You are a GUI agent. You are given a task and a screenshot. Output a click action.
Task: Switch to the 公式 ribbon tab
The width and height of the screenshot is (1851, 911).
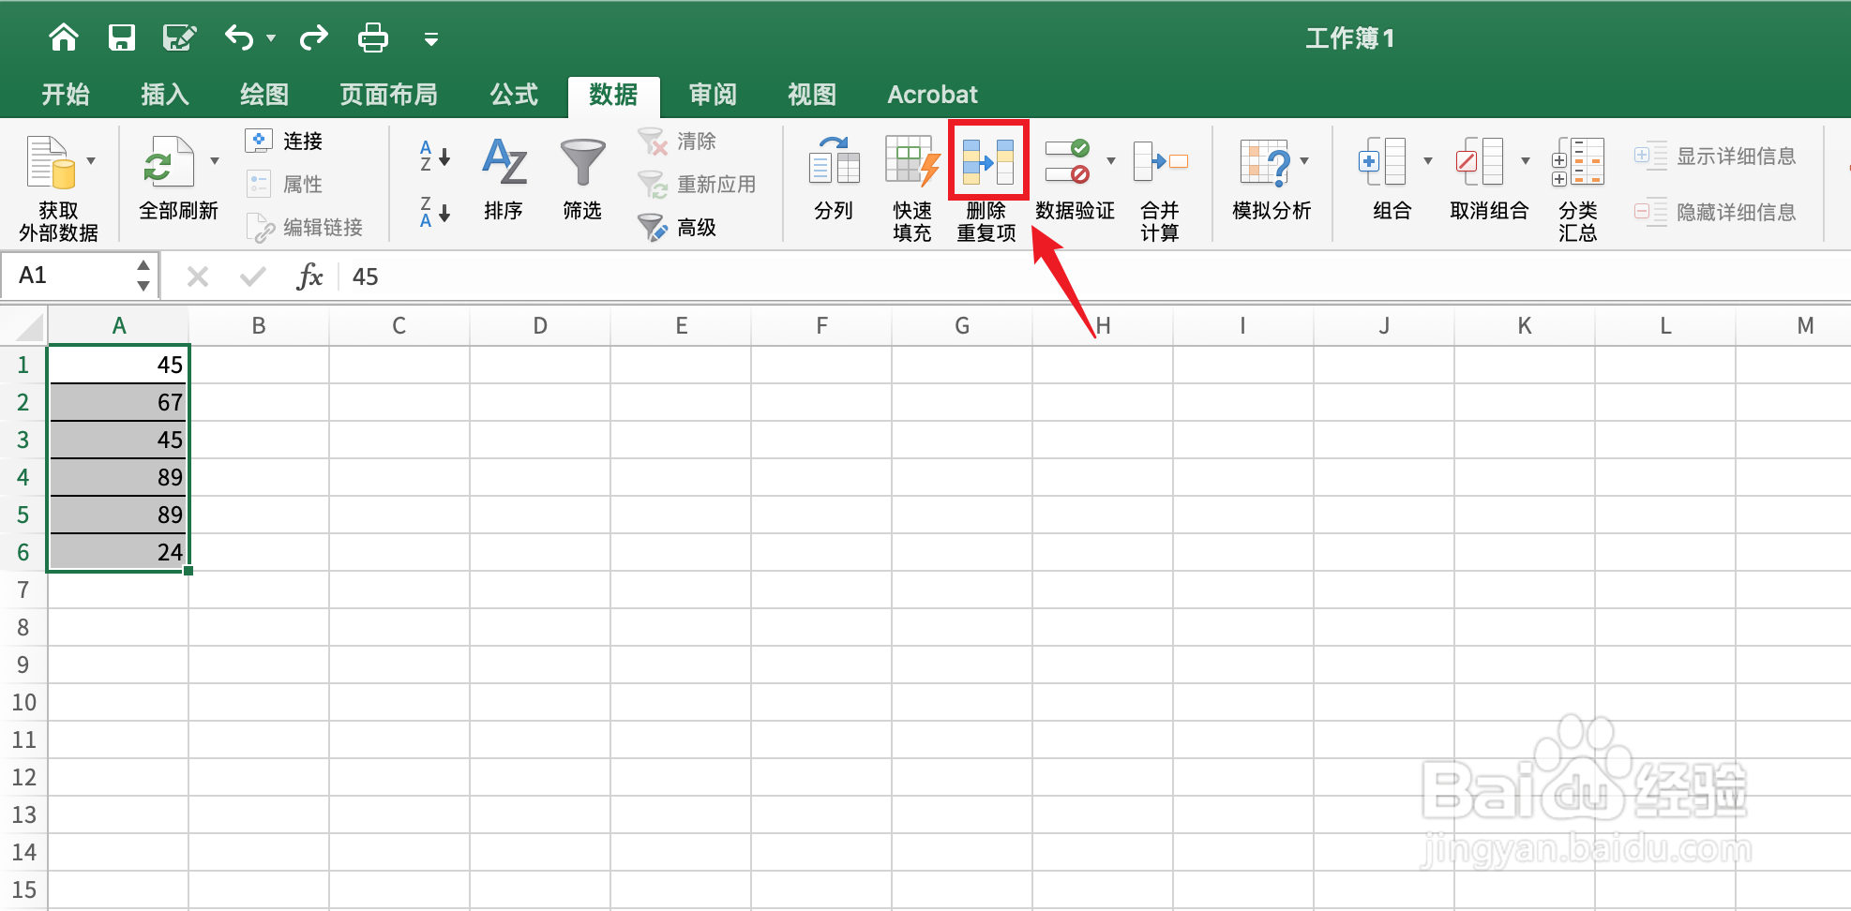(513, 95)
